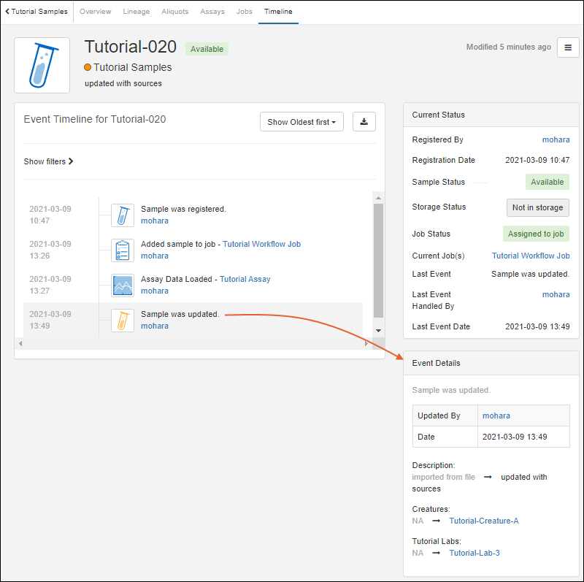584x582 pixels.
Task: Click the sample registered test tube icon
Action: (123, 215)
